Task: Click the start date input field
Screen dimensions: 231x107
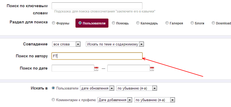Action: pyautogui.click(x=73, y=68)
